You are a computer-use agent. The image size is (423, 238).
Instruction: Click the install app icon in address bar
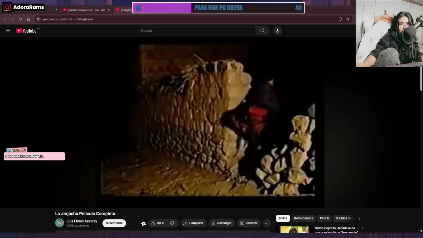point(340,19)
